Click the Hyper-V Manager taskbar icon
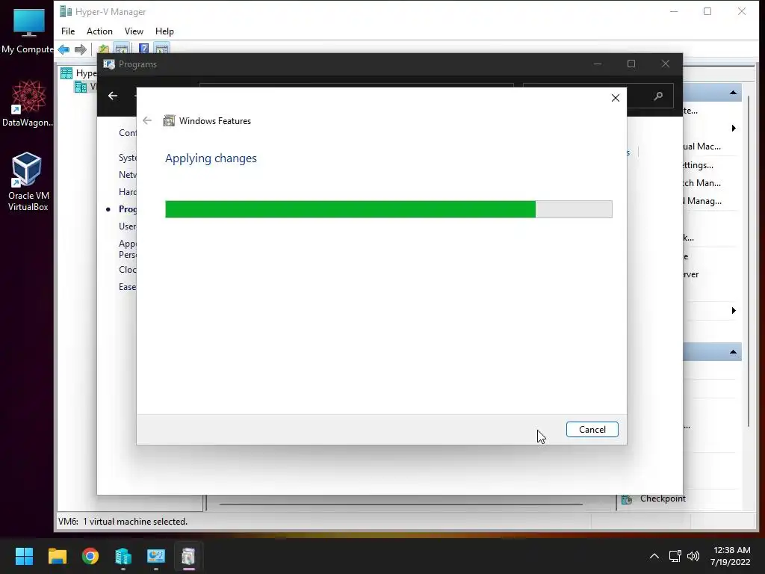Image resolution: width=765 pixels, height=574 pixels. pos(123,556)
